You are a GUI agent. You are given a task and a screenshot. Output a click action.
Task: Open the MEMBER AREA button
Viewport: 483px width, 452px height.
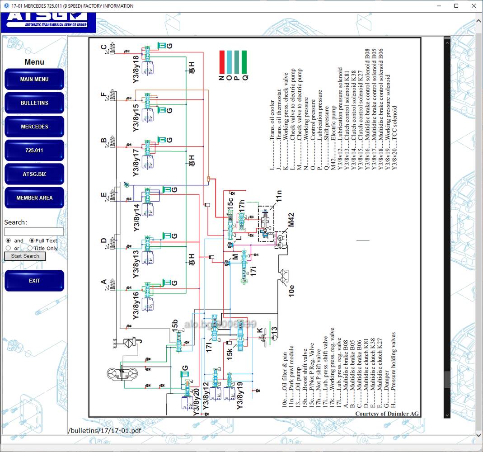(34, 198)
